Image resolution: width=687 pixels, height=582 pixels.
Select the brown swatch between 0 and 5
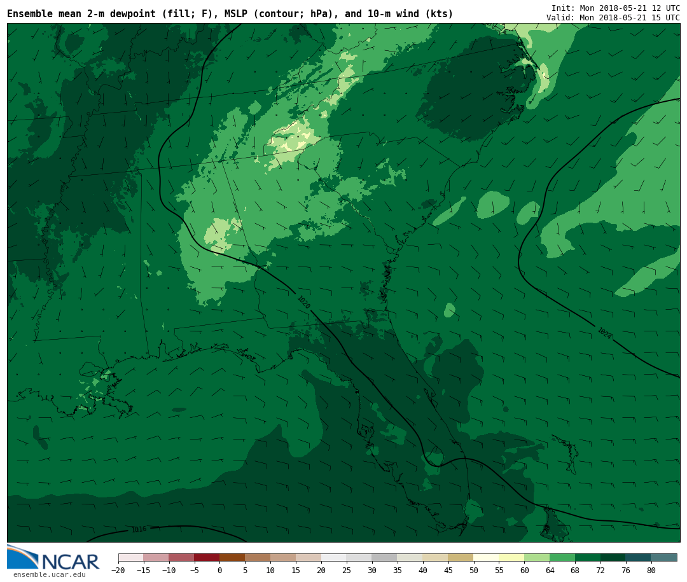point(232,558)
